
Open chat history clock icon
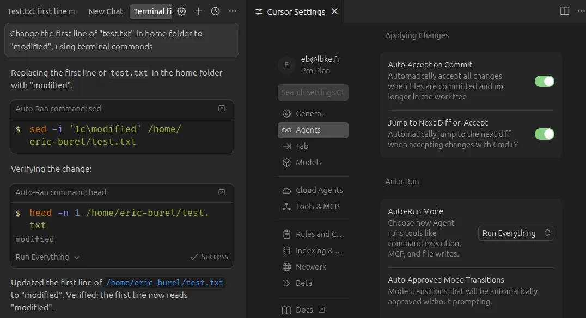[216, 11]
